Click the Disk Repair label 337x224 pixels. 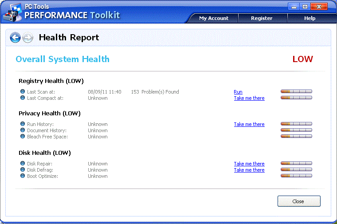[x=40, y=164]
